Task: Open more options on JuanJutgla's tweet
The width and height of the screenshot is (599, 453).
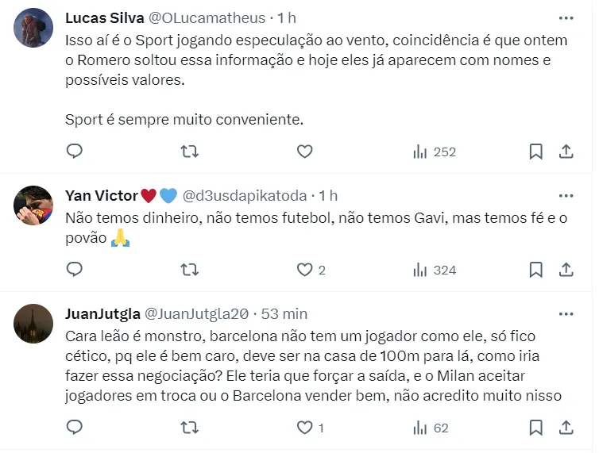Action: coord(566,313)
